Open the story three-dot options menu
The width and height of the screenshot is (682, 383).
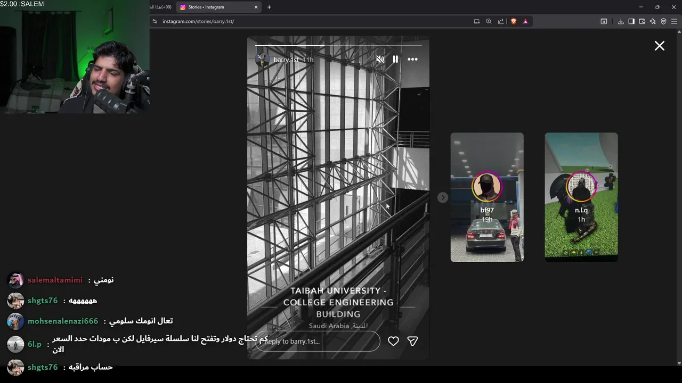click(x=412, y=60)
